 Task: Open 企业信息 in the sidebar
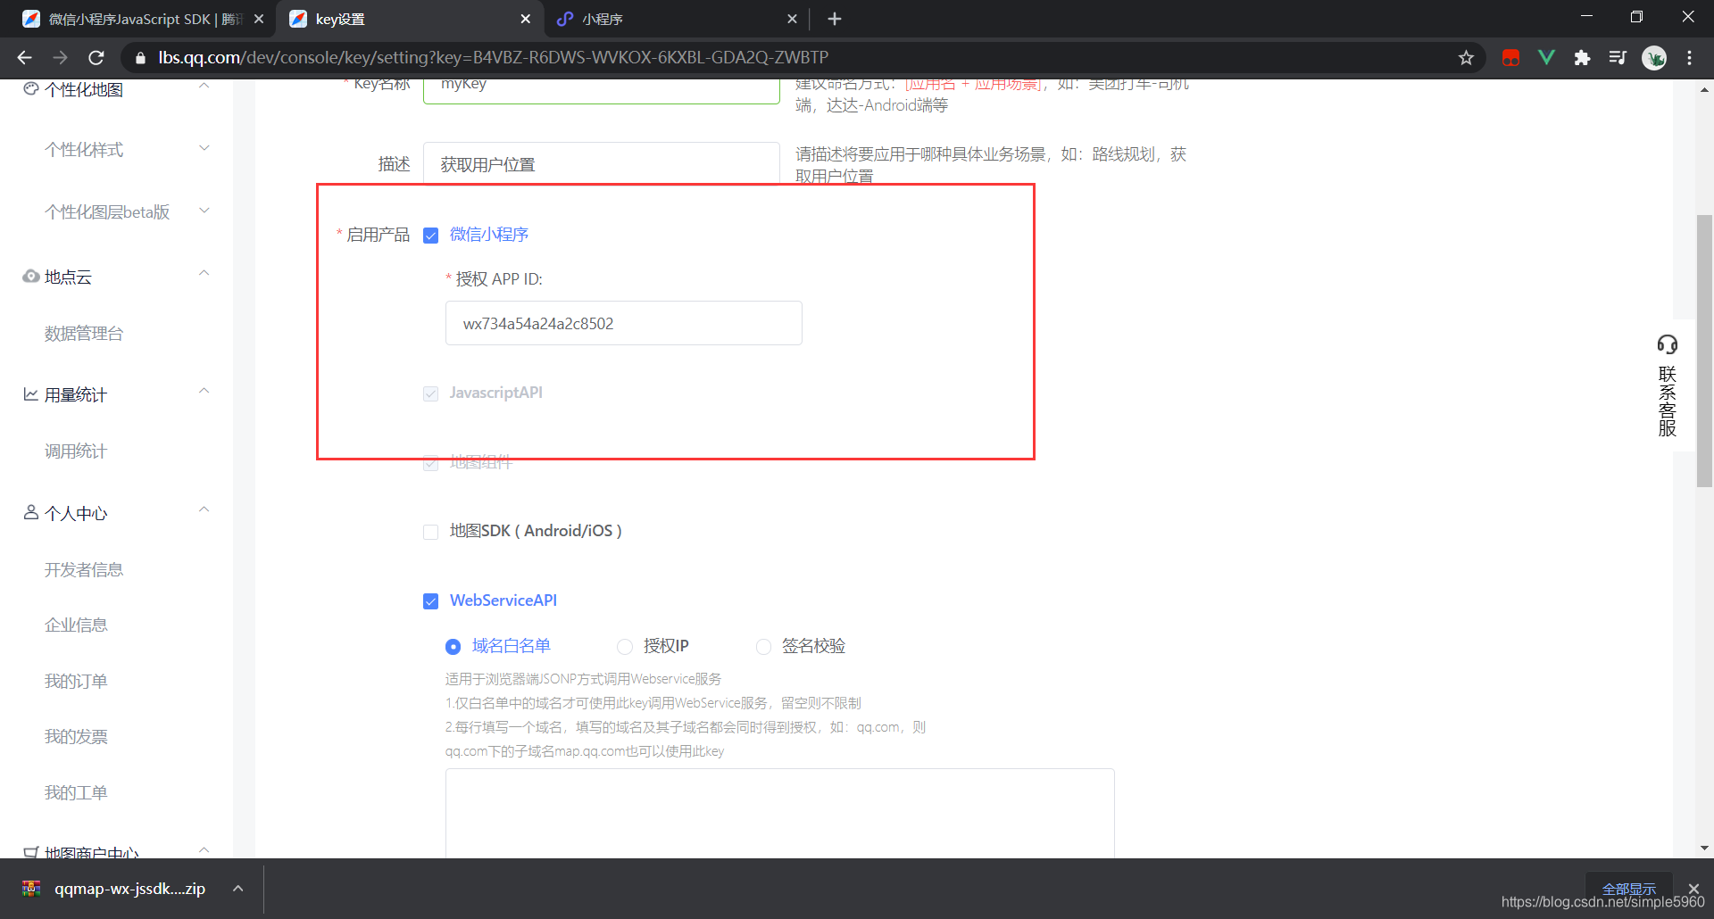pos(76,625)
